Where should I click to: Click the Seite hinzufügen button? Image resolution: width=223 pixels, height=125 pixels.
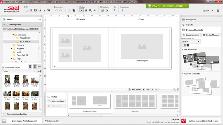[x=56, y=102]
